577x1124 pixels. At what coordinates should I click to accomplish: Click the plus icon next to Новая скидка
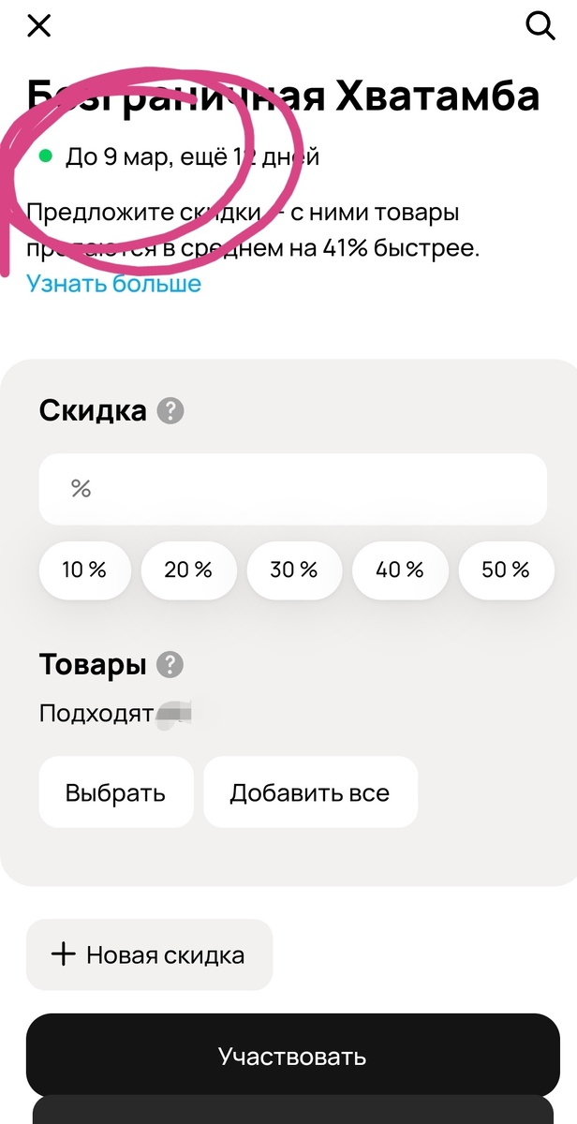click(x=62, y=954)
